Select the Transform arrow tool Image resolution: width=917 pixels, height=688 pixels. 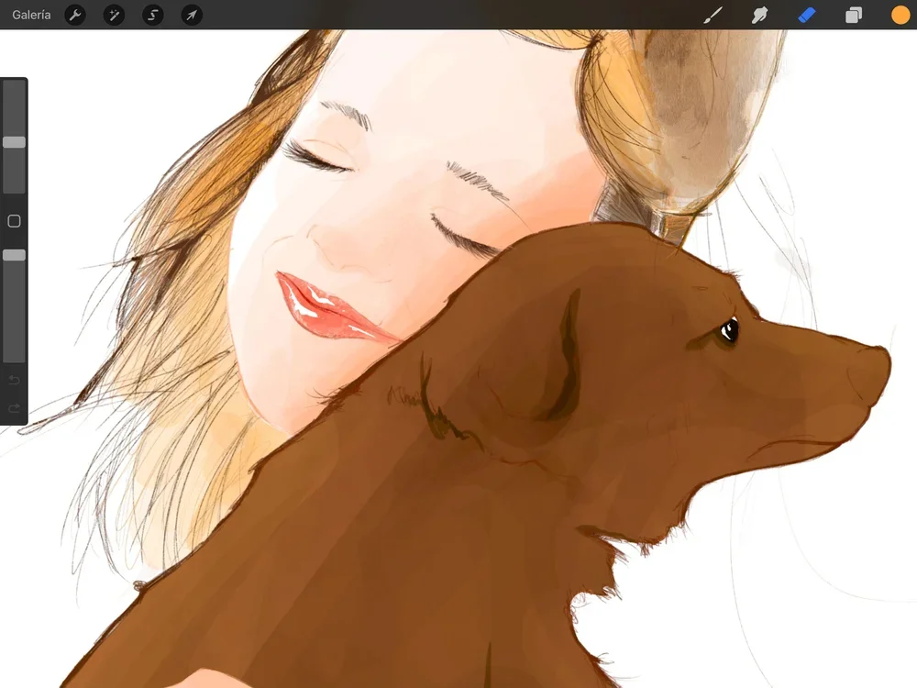(191, 15)
